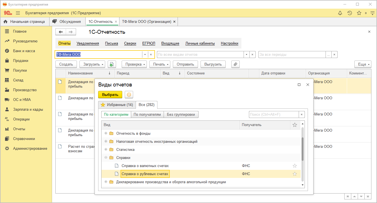Viewport: 377px width, 203px height.
Task: Open the Банк и касса section
Action: [x=24, y=51]
